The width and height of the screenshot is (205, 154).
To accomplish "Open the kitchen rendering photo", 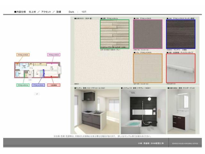I will (96, 111).
